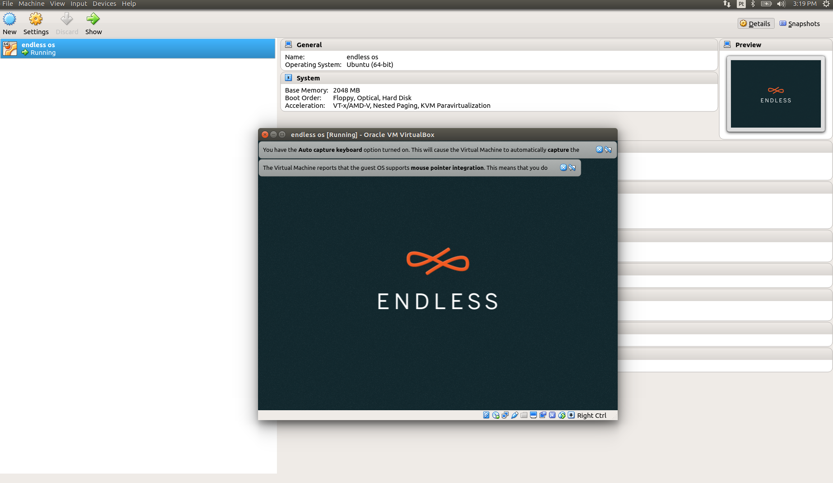Click the mouse integration status icon
This screenshot has width=833, height=483.
tap(561, 415)
